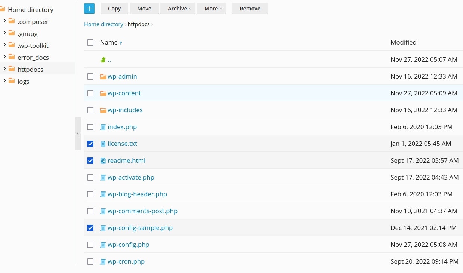Go to Home directory breadcrumb link
463x273 pixels.
(104, 24)
